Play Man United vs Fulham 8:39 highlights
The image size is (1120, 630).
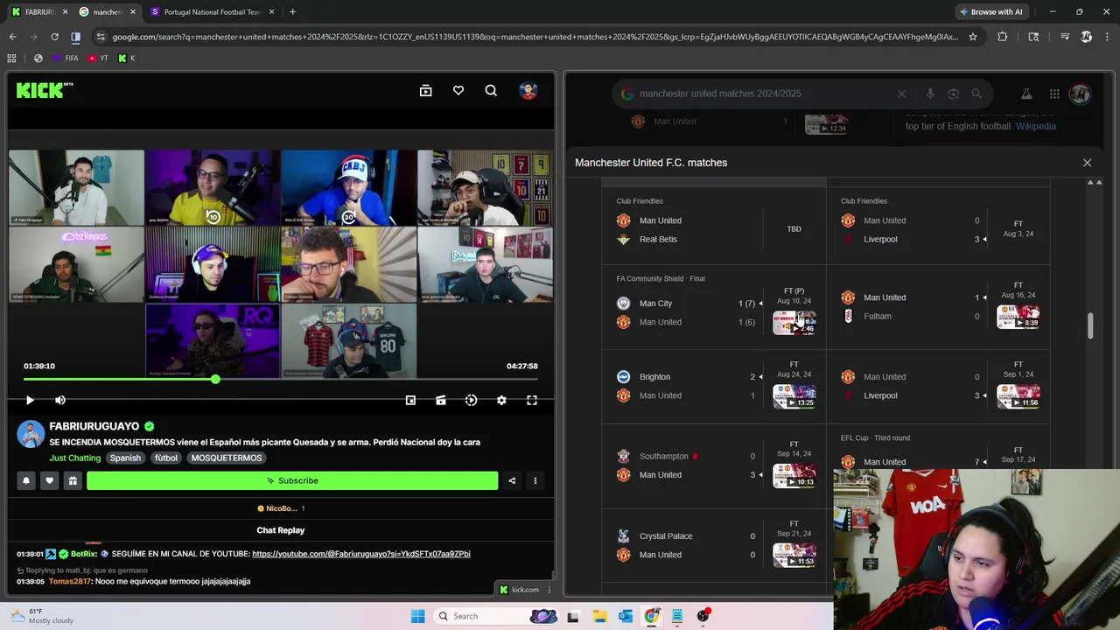point(1018,317)
